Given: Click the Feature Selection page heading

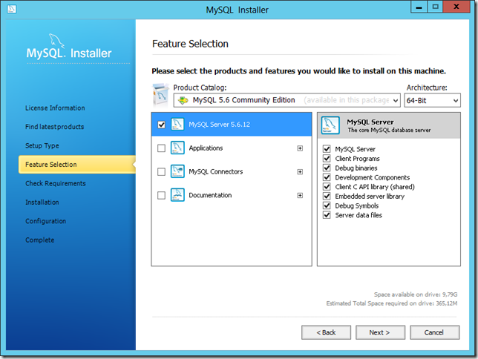Looking at the screenshot, I should (x=190, y=44).
